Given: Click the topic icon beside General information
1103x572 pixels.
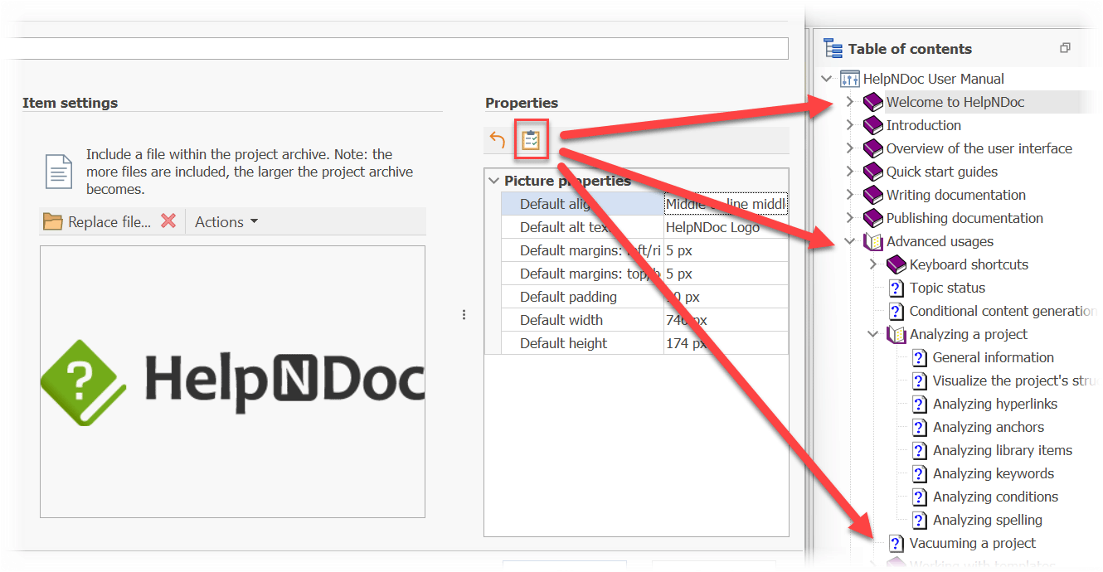Looking at the screenshot, I should point(920,357).
